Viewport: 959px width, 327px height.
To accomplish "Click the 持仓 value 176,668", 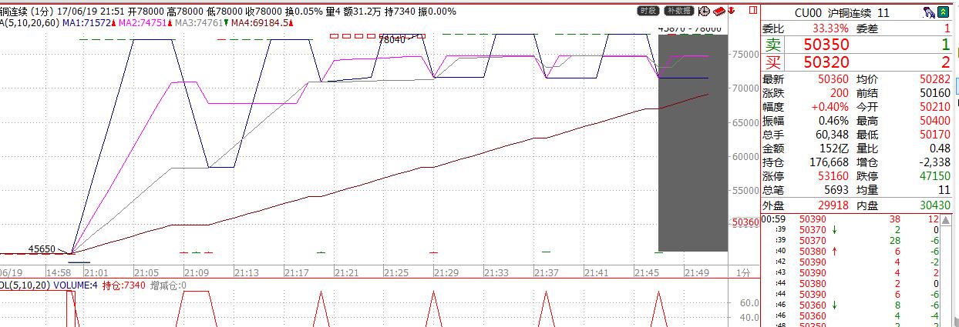I will click(x=827, y=162).
